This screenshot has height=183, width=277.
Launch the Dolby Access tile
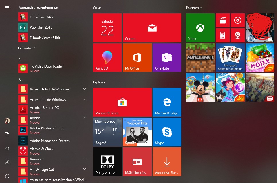click(107, 162)
